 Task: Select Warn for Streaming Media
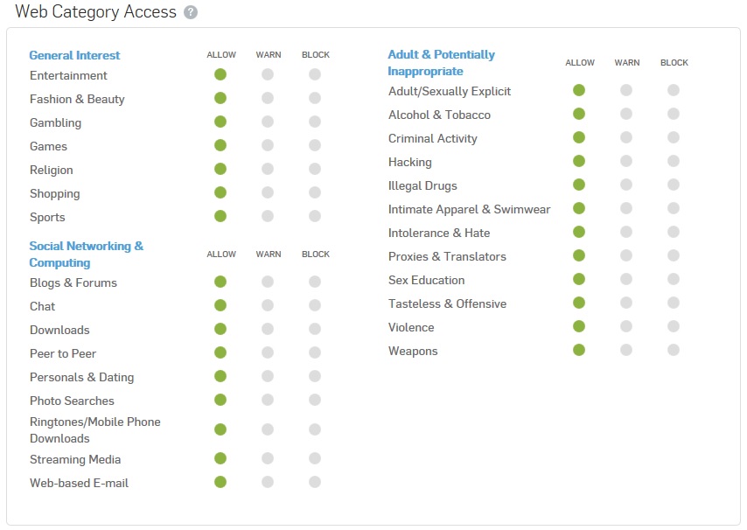click(x=268, y=458)
